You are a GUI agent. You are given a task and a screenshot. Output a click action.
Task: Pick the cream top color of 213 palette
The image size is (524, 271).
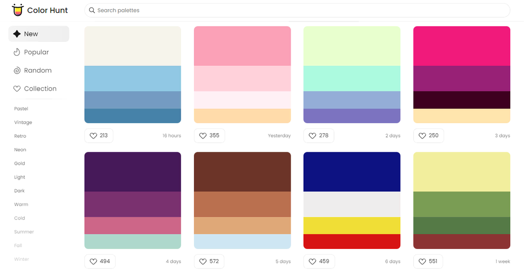pos(133,46)
